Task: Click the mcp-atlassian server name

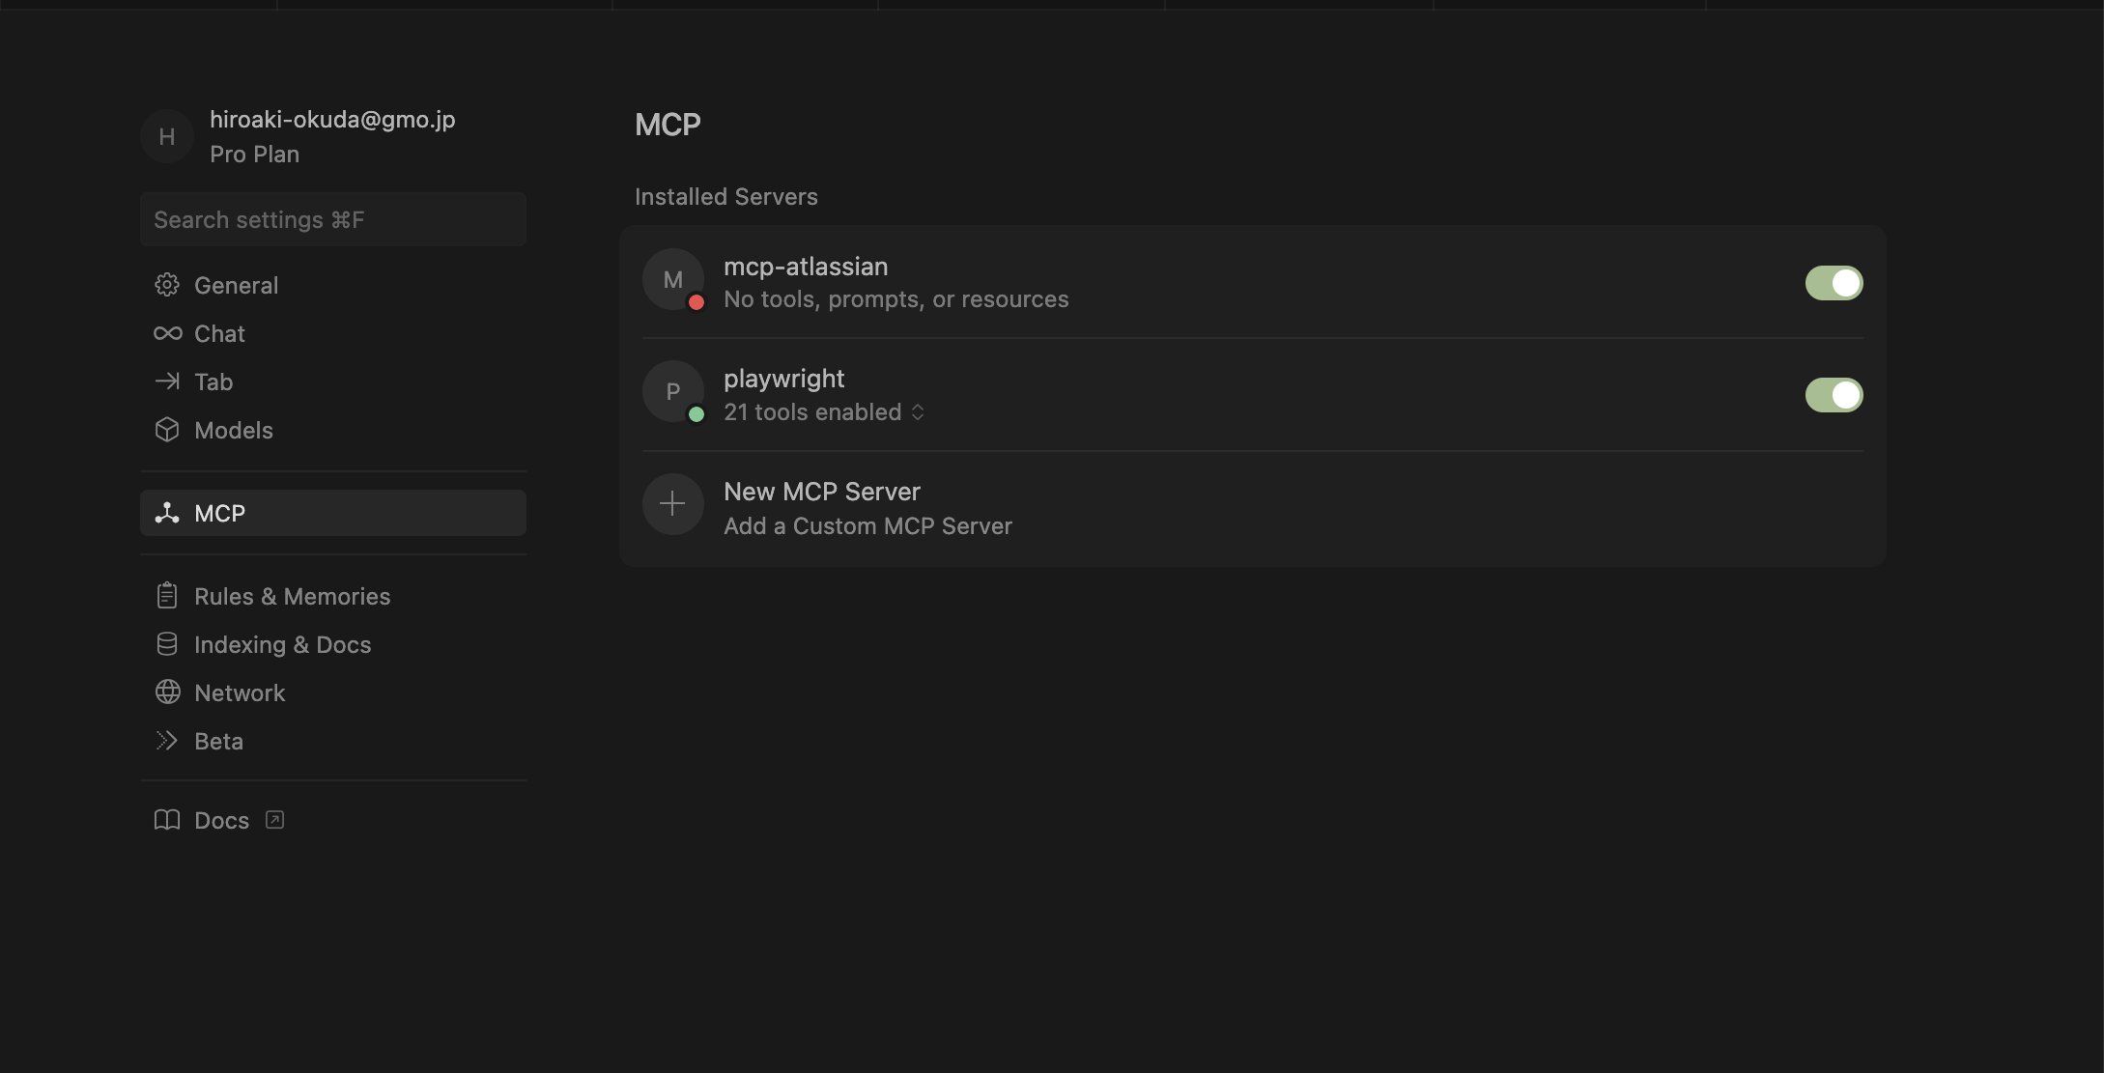Action: coord(806,266)
